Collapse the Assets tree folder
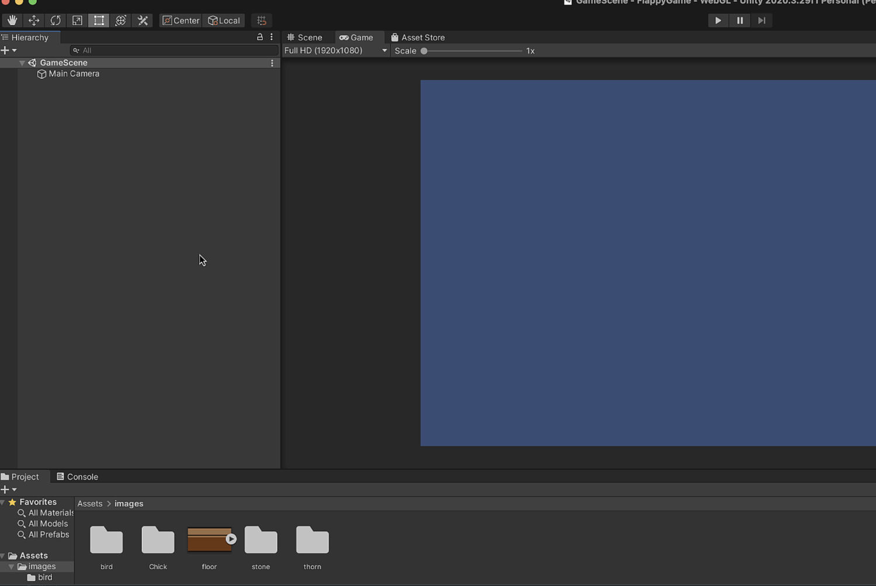This screenshot has width=876, height=586. pos(3,556)
